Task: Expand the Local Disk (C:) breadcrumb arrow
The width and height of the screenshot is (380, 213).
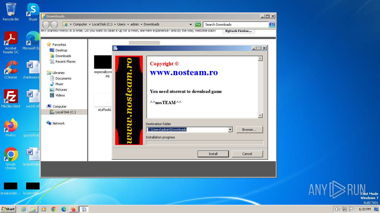Action: 115,25
